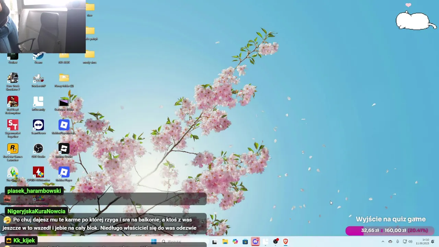Open Copilot from the taskbar

tap(235, 242)
